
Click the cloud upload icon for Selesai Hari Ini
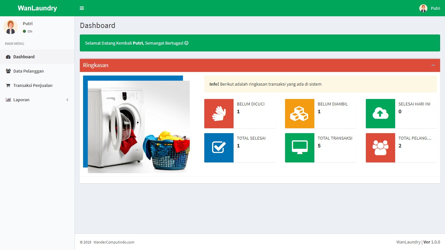pyautogui.click(x=380, y=114)
